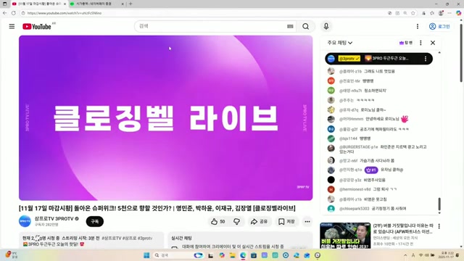This screenshot has height=261, width=464.
Task: Save the video with 저장 button
Action: [286, 221]
